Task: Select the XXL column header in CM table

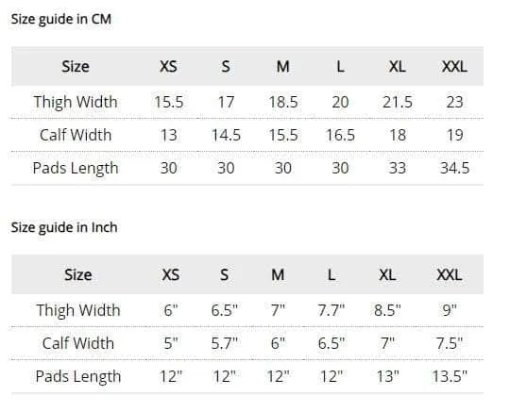Action: tap(454, 67)
